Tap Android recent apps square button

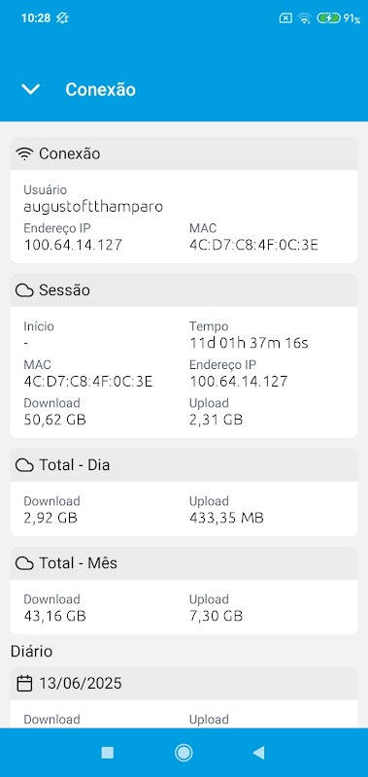pyautogui.click(x=108, y=754)
